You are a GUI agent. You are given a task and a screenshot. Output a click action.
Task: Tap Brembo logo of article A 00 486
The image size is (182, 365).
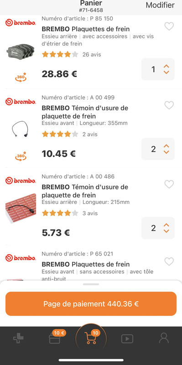21,181
